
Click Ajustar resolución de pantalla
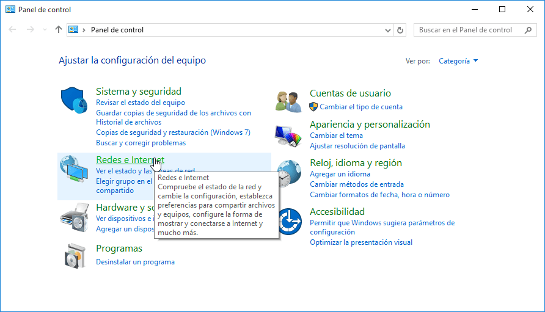357,146
